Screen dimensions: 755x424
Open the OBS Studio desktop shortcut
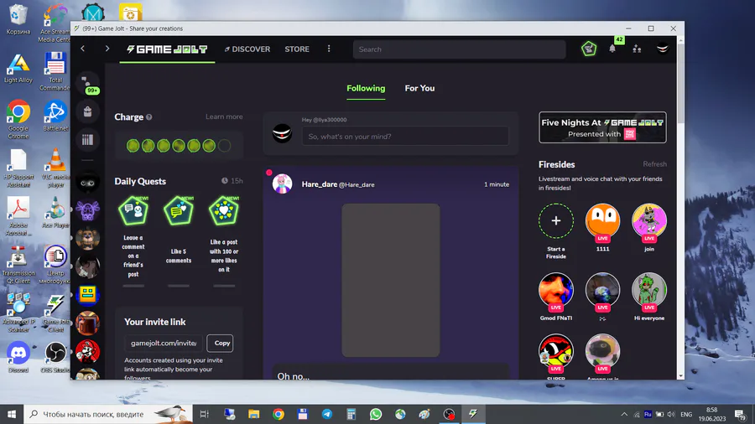pyautogui.click(x=55, y=357)
